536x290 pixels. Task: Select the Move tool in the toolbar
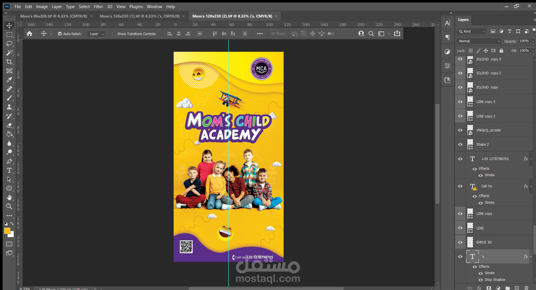(x=9, y=26)
